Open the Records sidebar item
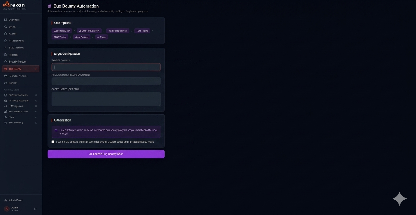Screen dimensions: 416x215 [x=13, y=55]
